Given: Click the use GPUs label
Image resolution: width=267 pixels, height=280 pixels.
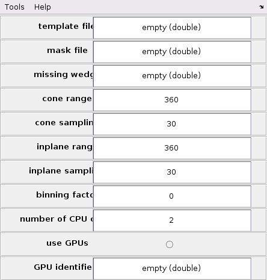Looking at the screenshot, I should pyautogui.click(x=67, y=243).
